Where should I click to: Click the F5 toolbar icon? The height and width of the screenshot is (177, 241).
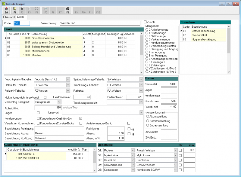(x=46, y=10)
